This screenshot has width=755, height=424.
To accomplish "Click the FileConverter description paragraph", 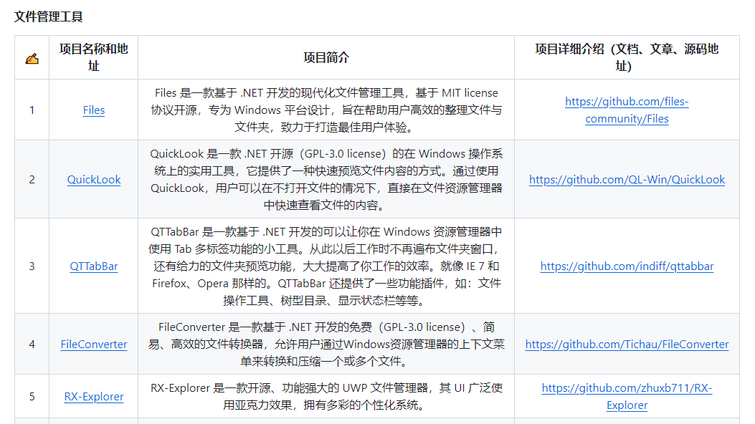I will click(x=326, y=344).
